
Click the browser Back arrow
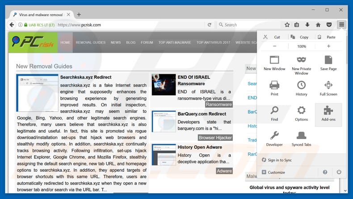tap(12, 25)
